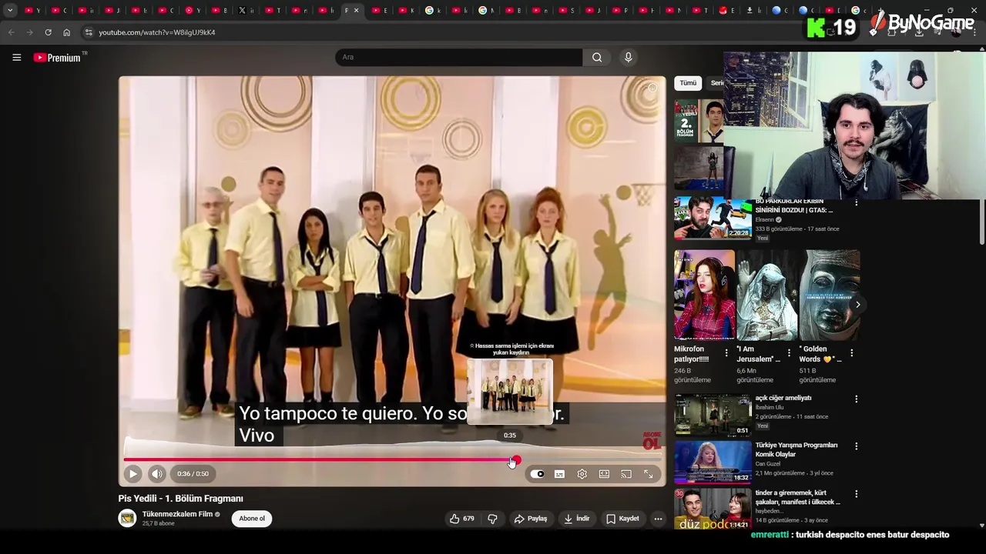The image size is (986, 554).
Task: Enter fullscreen mode in the player
Action: pyautogui.click(x=649, y=474)
